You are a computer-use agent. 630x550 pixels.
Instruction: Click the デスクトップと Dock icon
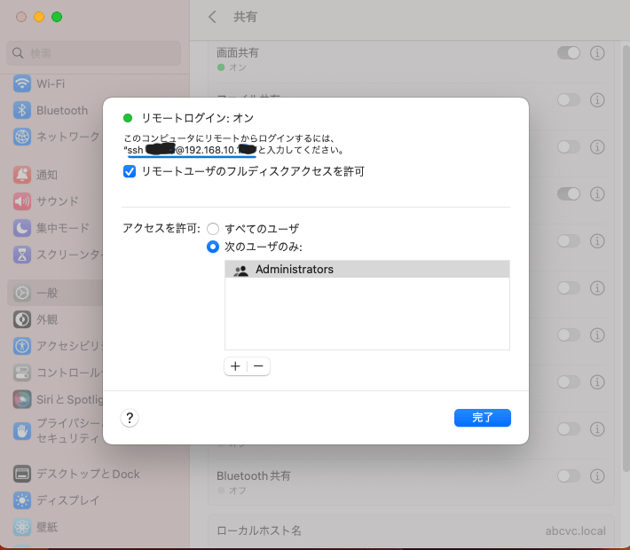pos(22,474)
